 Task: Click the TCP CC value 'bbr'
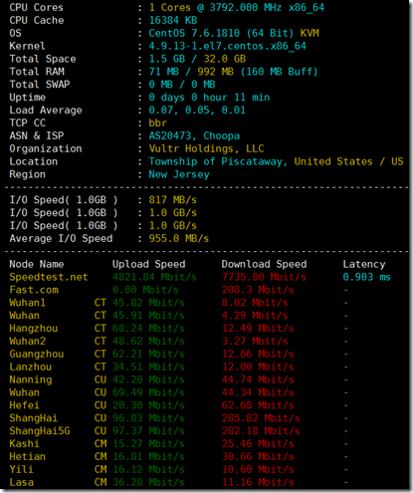click(158, 123)
